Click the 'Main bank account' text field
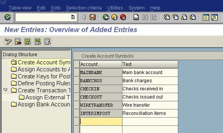 (x=150, y=73)
